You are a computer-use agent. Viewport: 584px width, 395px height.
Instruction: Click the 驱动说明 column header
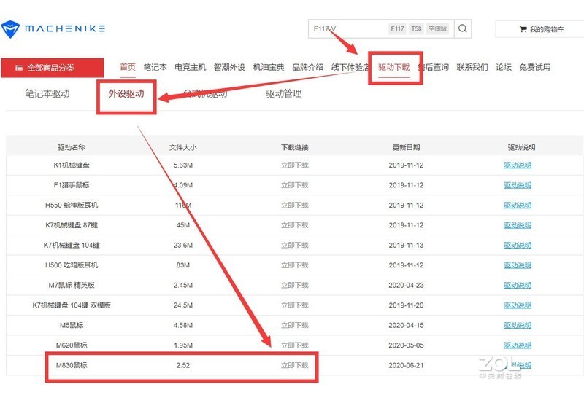[x=521, y=148]
